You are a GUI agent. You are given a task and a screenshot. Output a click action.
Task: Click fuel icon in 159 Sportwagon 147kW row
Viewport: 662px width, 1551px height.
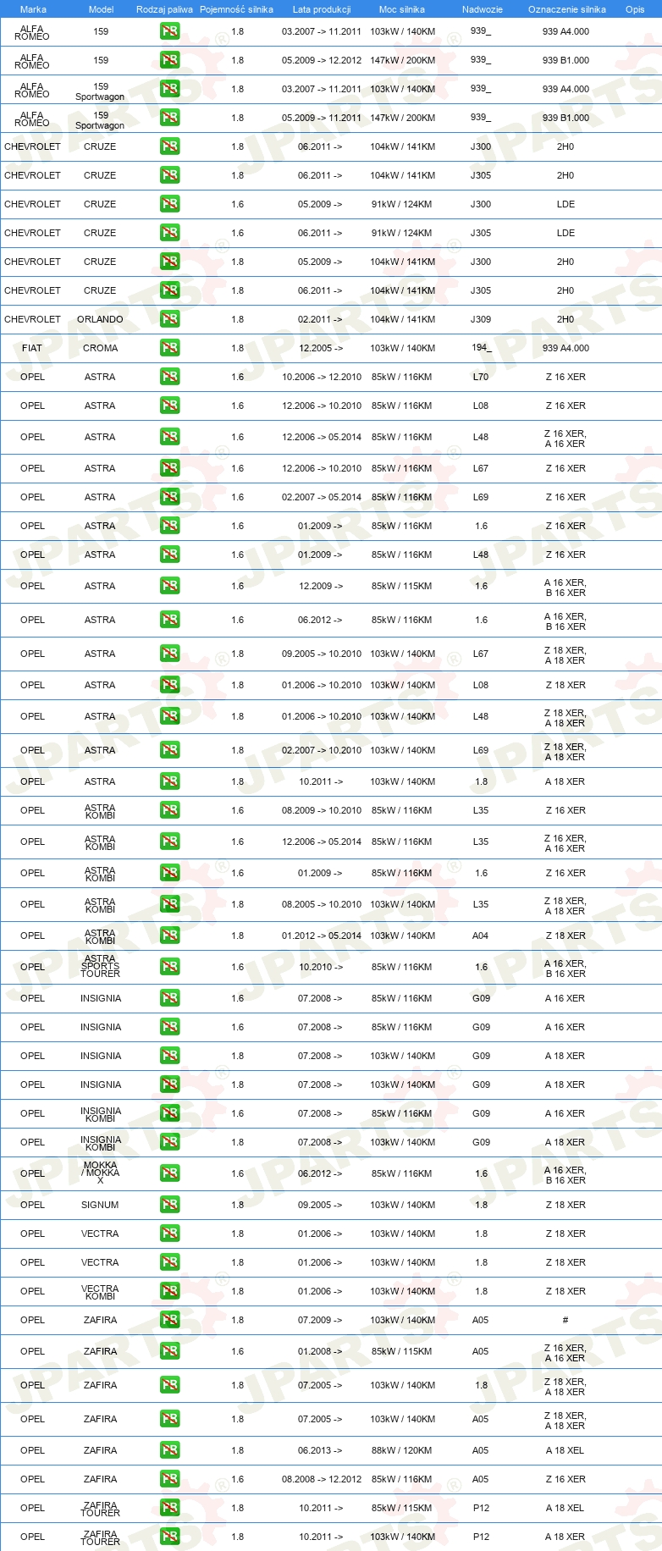169,118
